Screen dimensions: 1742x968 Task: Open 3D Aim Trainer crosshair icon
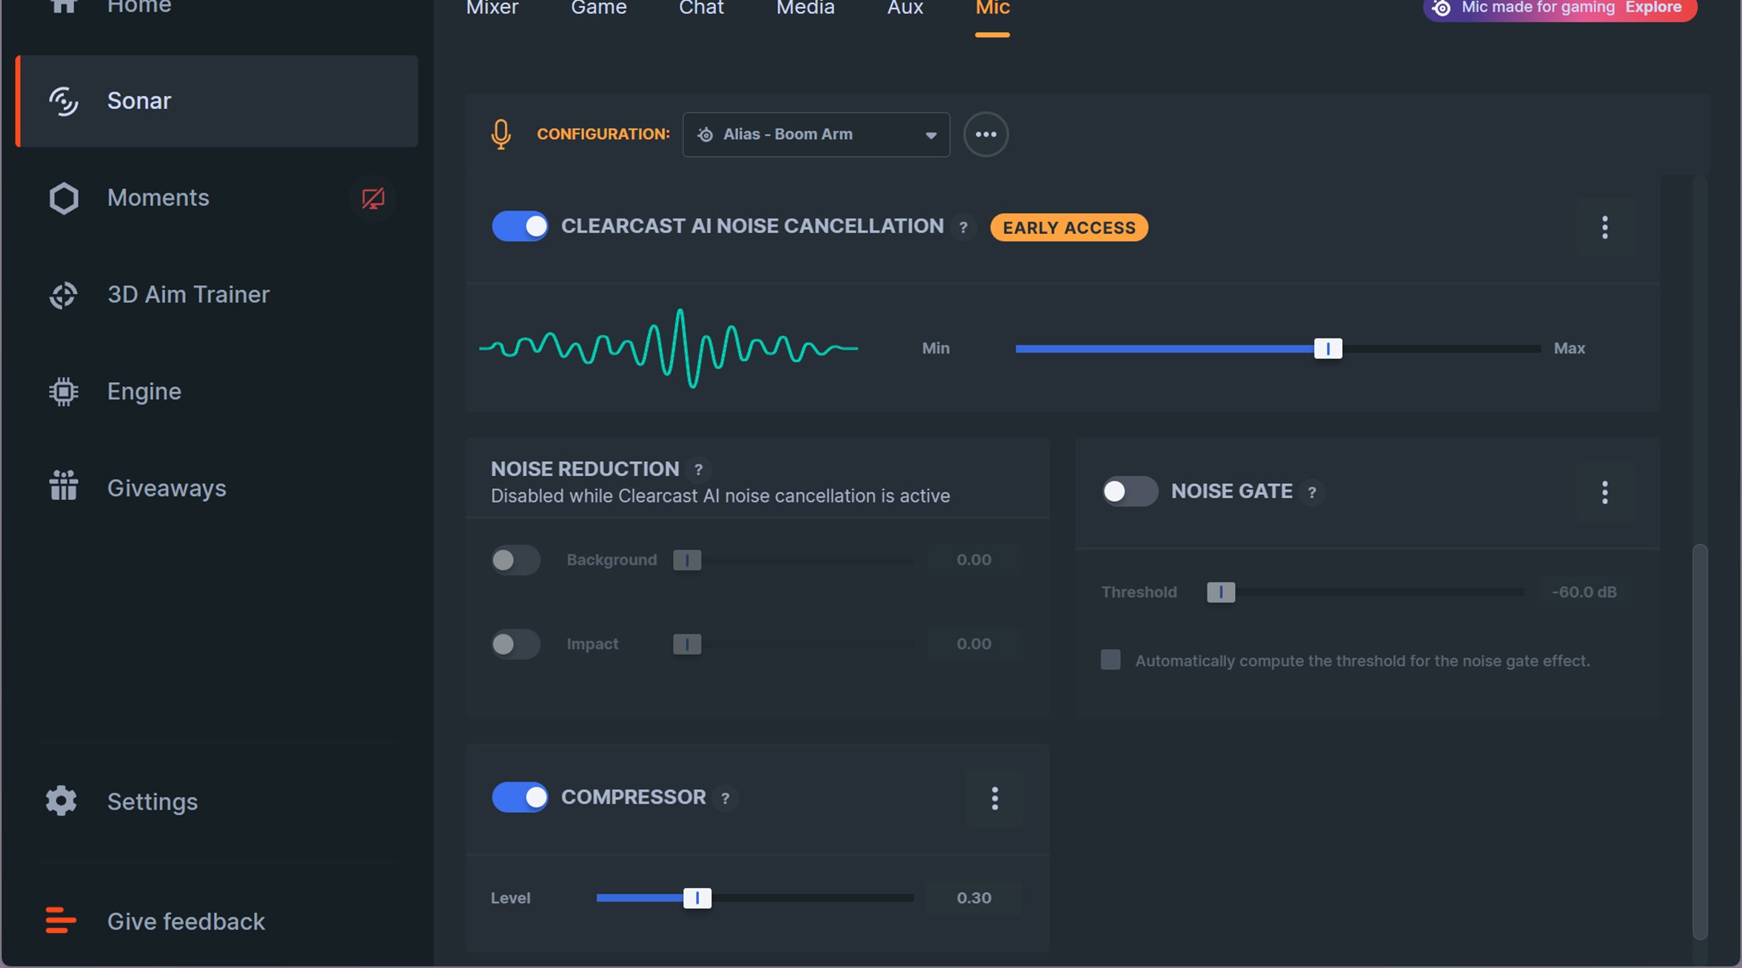point(64,295)
